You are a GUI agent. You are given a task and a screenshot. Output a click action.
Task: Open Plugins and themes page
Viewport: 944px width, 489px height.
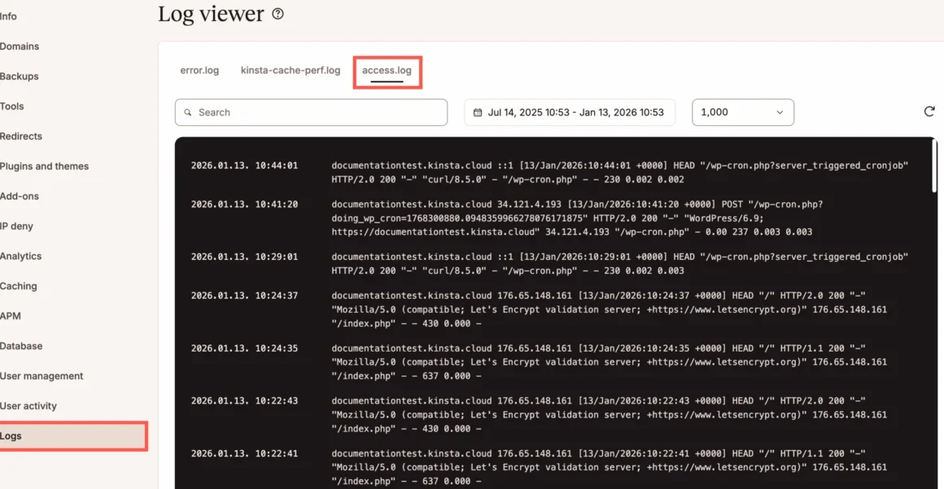click(44, 167)
